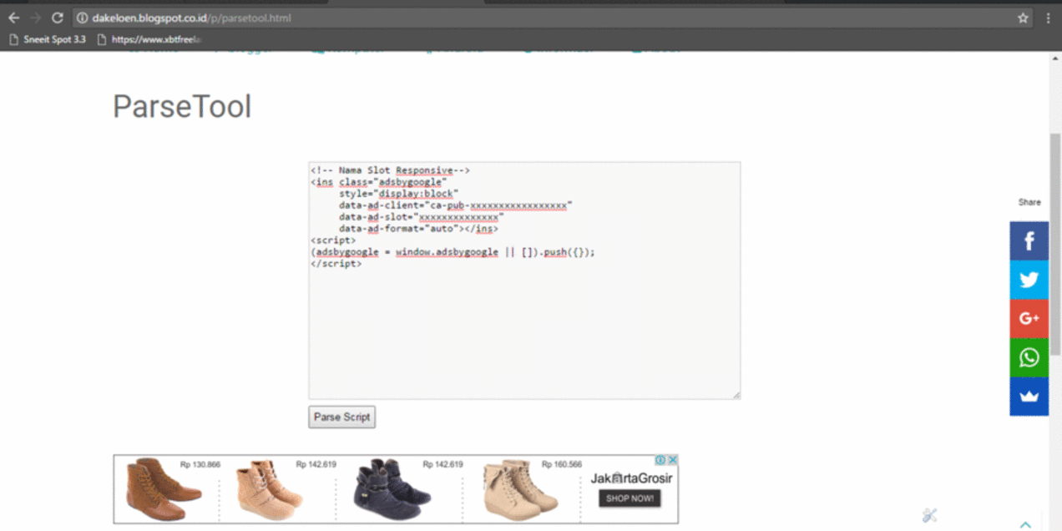The height and width of the screenshot is (531, 1062).
Task: Reload the page with the refresh icon
Action: tap(58, 18)
